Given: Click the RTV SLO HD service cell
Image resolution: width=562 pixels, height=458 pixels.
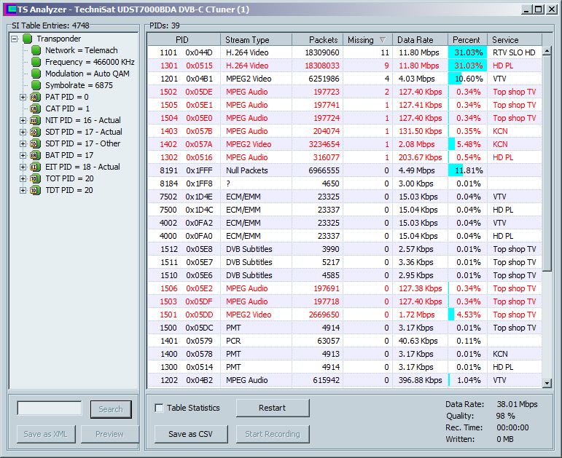Looking at the screenshot, I should tap(514, 52).
